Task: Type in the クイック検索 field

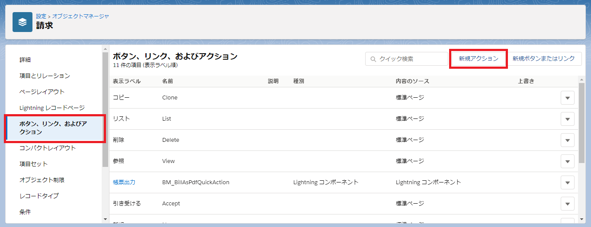Action: tap(411, 59)
